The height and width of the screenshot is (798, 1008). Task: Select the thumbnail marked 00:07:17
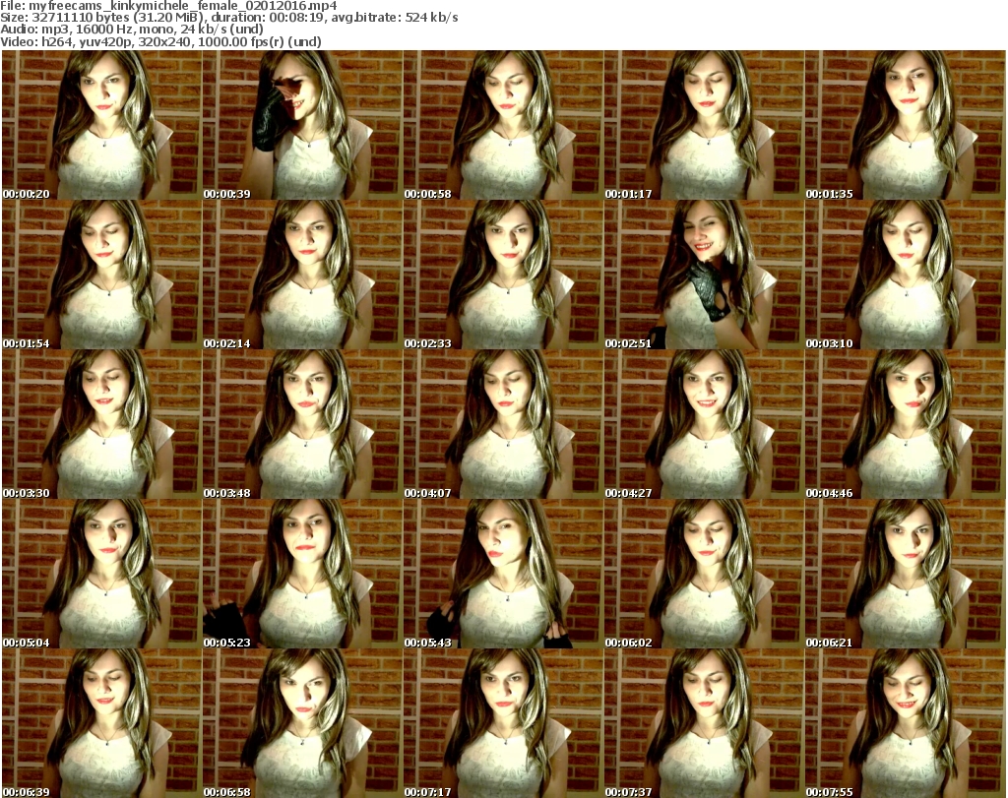click(x=503, y=723)
